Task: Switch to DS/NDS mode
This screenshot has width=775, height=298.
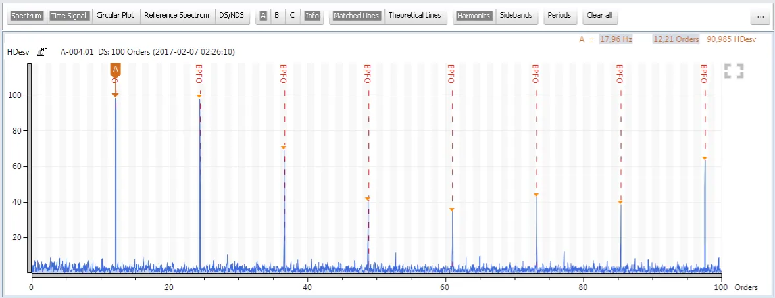Action: (x=232, y=15)
